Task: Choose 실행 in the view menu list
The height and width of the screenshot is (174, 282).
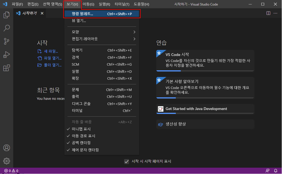Action: 102,71
